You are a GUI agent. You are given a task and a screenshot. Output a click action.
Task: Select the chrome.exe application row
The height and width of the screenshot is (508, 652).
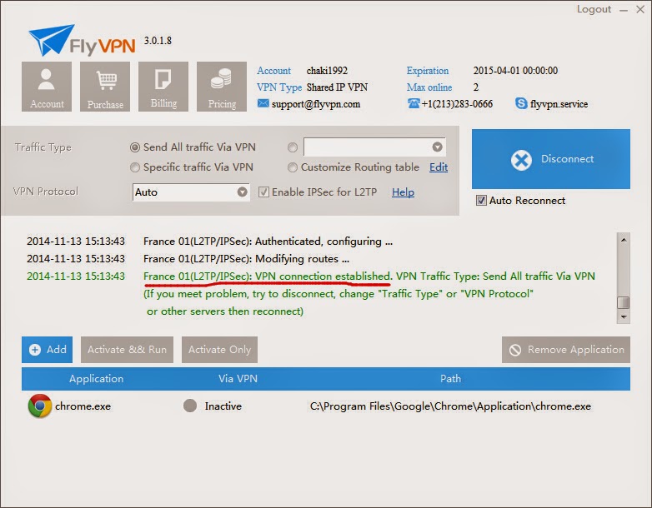point(326,406)
